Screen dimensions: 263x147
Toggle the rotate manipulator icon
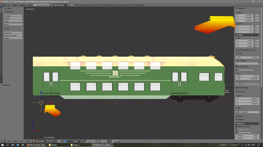[68, 141]
